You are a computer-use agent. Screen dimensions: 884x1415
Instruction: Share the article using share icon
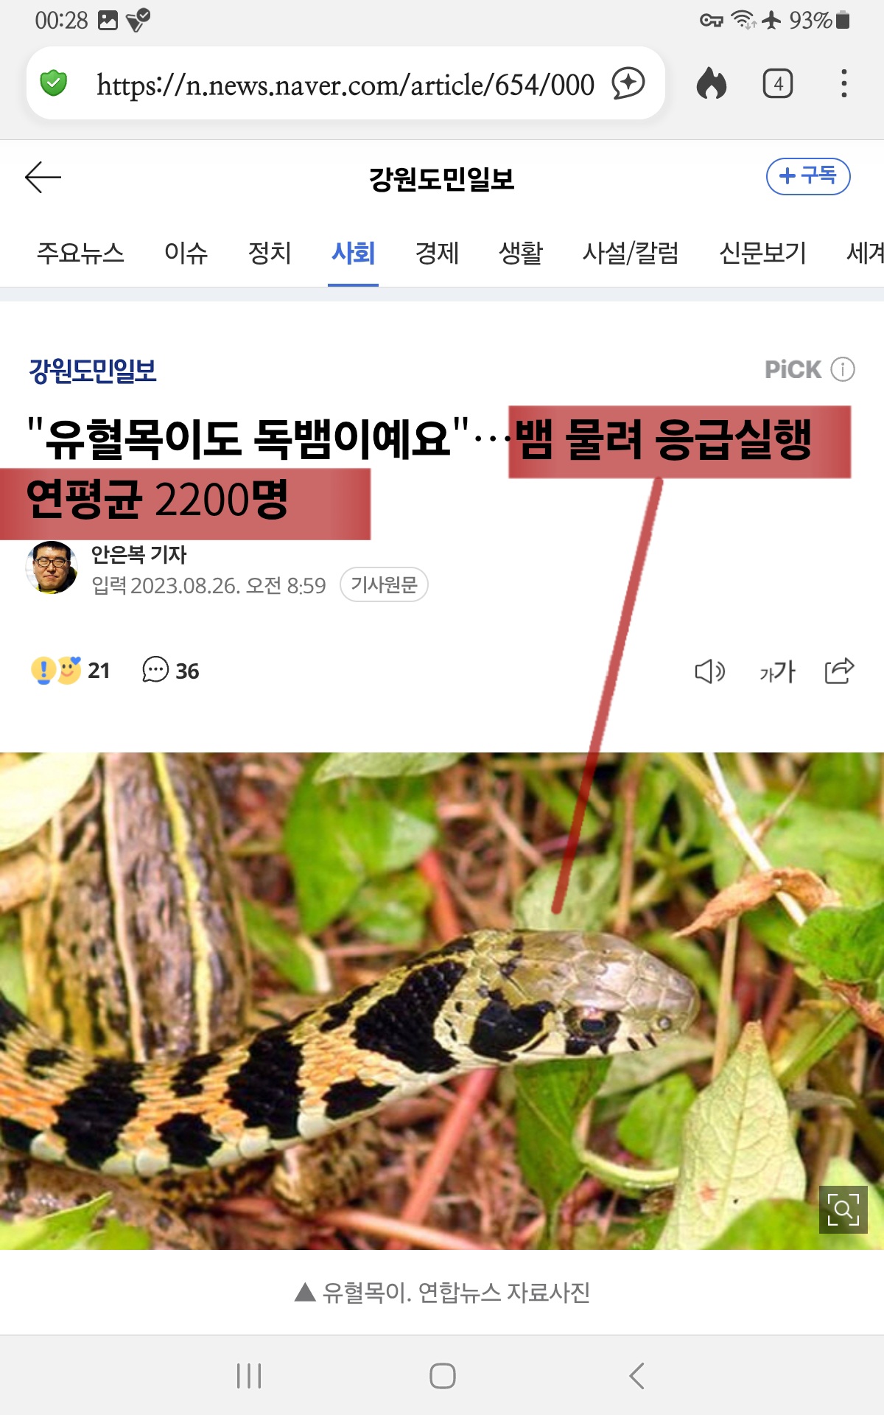(840, 671)
